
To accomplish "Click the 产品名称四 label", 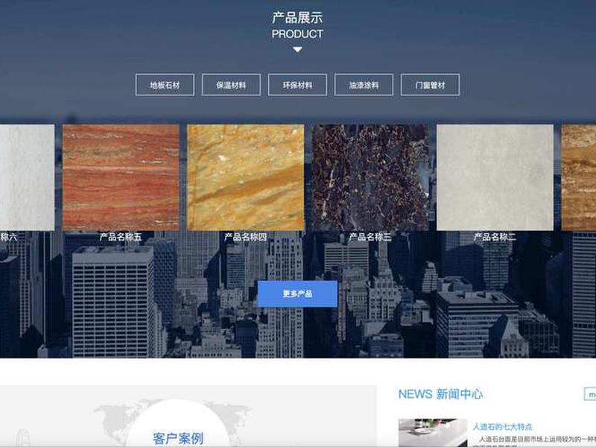I will [246, 237].
